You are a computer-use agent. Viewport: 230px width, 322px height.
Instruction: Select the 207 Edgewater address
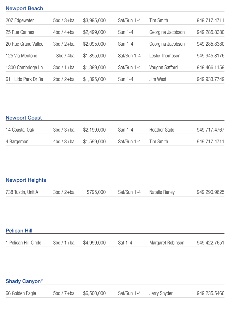[20, 21]
